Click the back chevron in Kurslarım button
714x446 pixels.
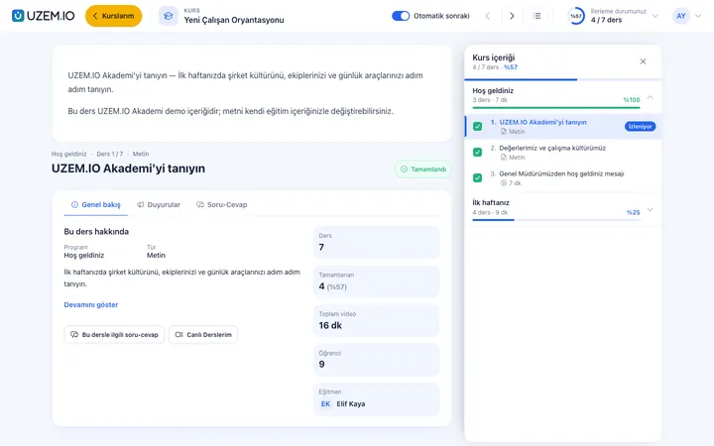click(95, 16)
